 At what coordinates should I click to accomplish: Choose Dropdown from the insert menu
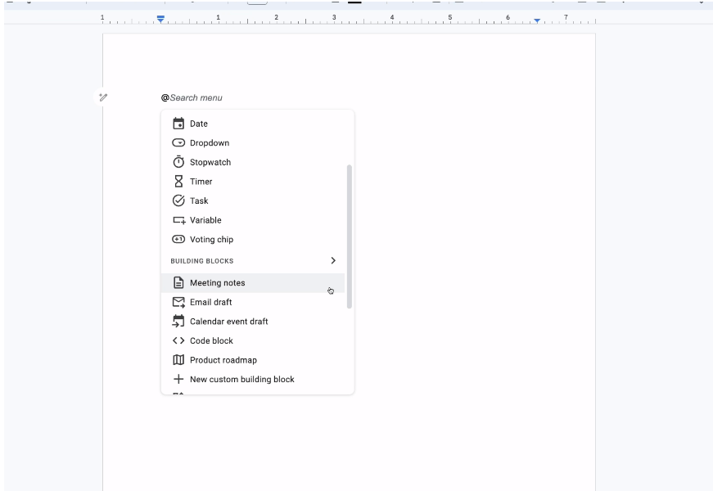pyautogui.click(x=253, y=142)
